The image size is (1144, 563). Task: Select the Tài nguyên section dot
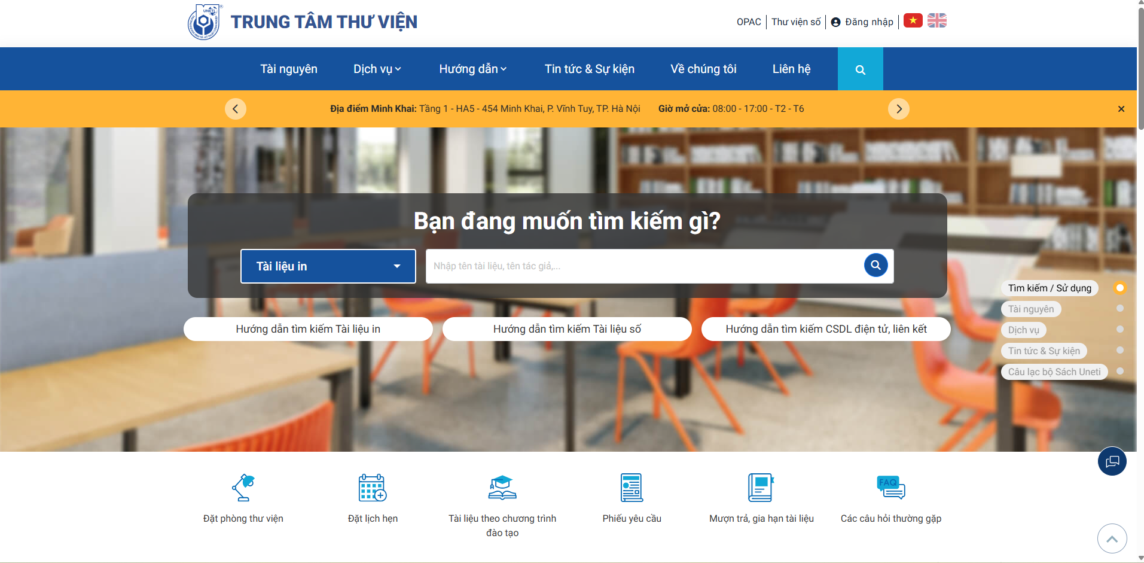1119,309
